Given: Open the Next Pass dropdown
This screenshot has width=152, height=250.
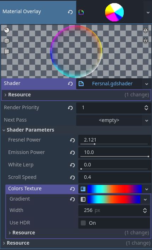Looking at the screenshot, I should 147,121.
